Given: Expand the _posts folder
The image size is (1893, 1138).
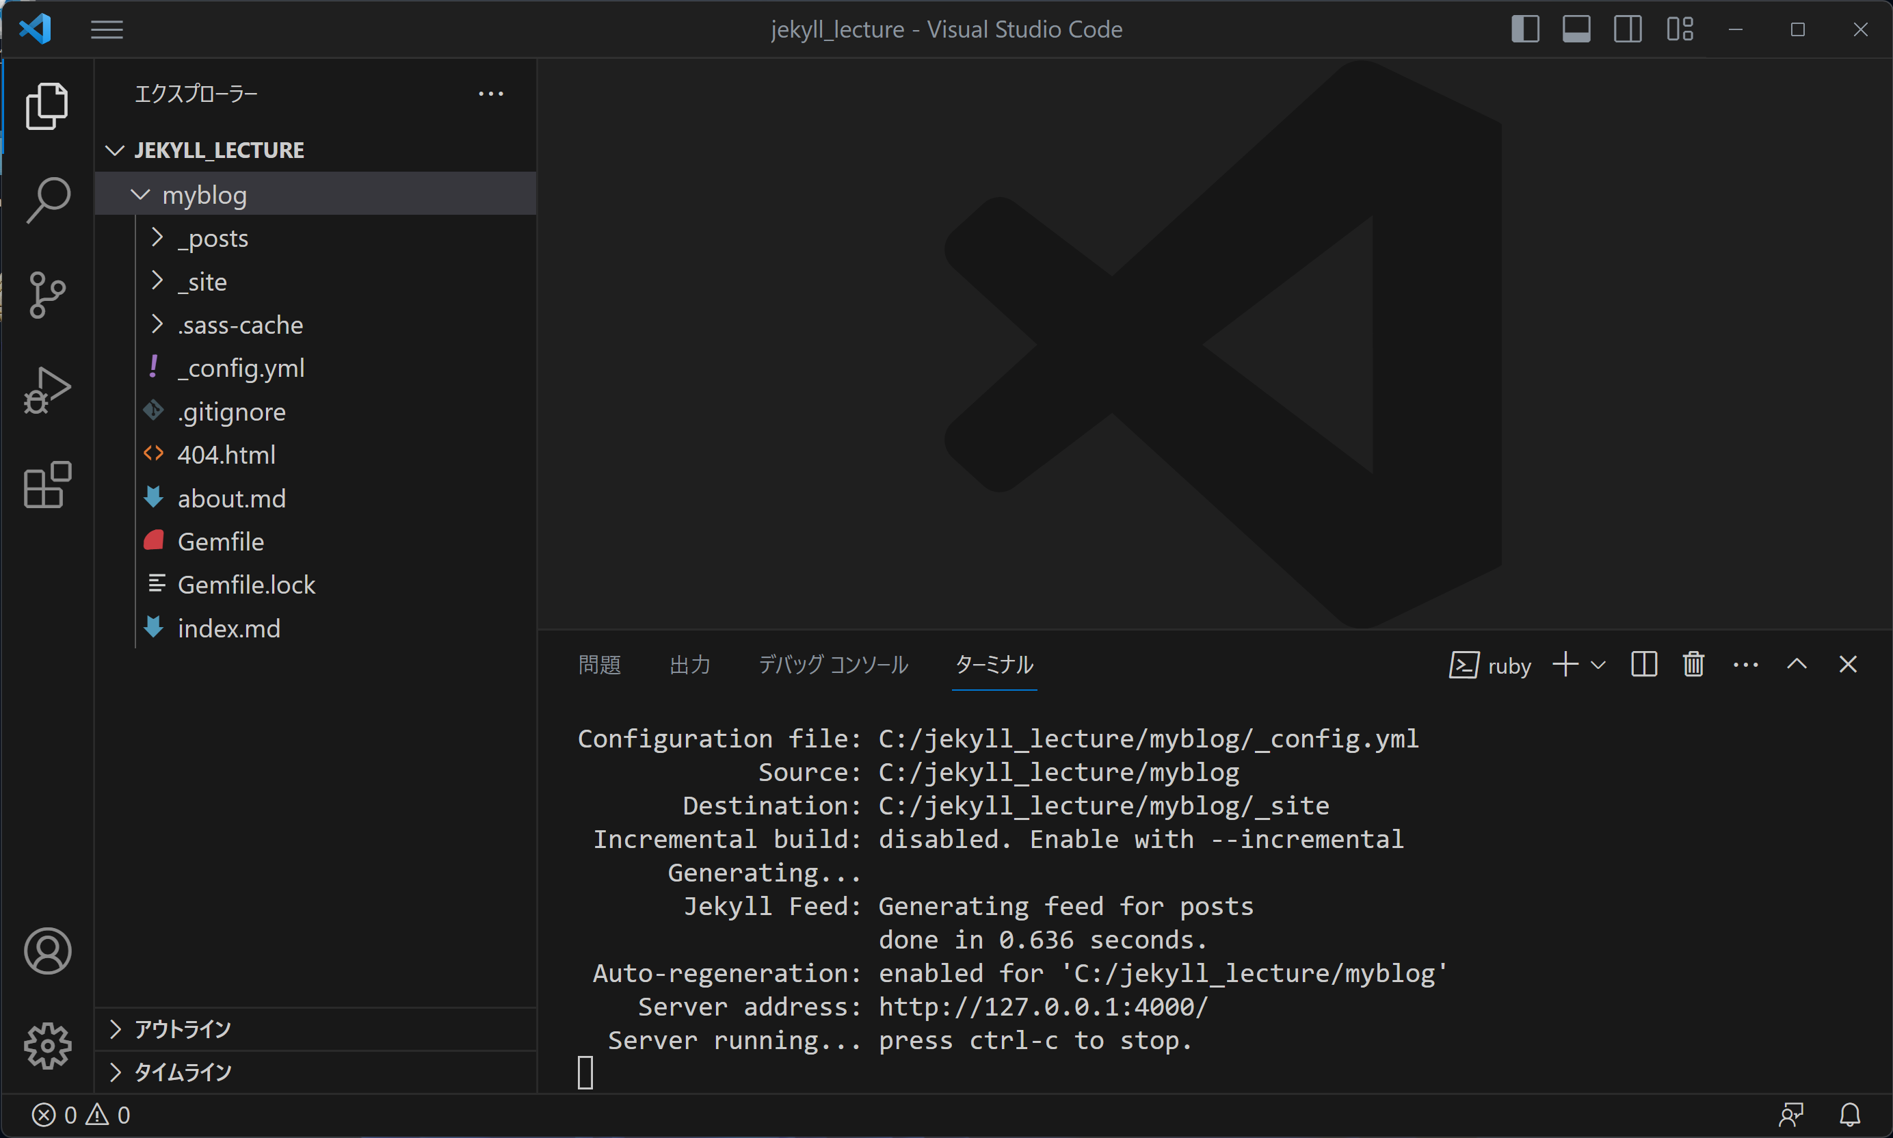Looking at the screenshot, I should tap(315, 239).
